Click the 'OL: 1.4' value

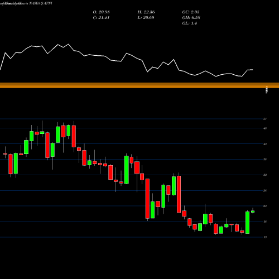(x=189, y=23)
